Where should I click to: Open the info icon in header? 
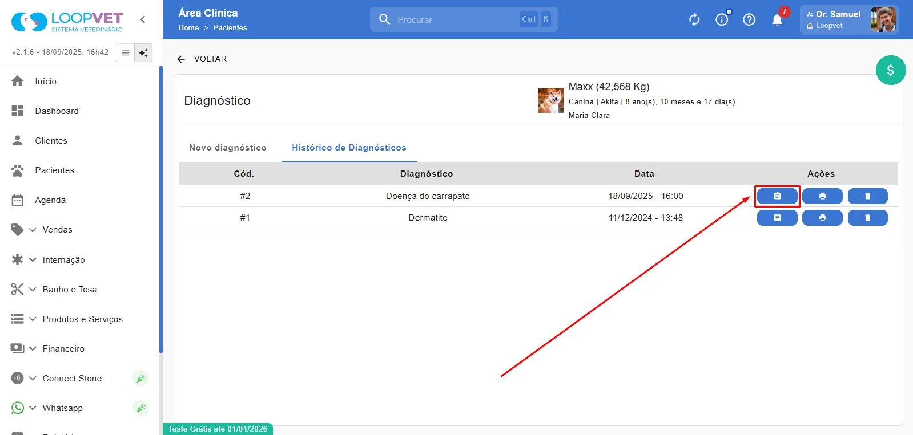pos(722,20)
